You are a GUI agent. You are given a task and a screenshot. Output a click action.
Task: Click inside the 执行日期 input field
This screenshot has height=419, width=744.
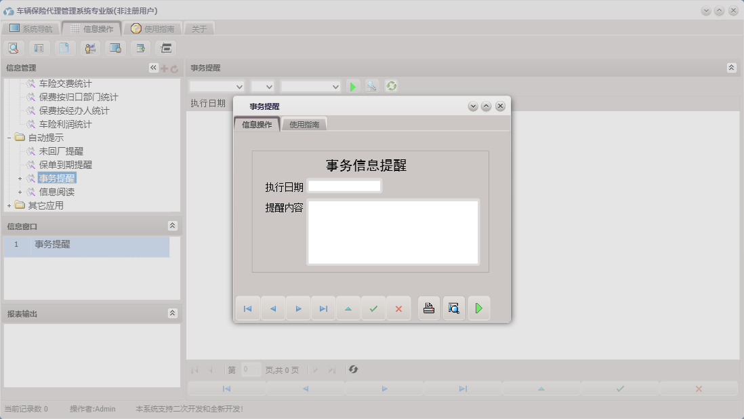(344, 185)
